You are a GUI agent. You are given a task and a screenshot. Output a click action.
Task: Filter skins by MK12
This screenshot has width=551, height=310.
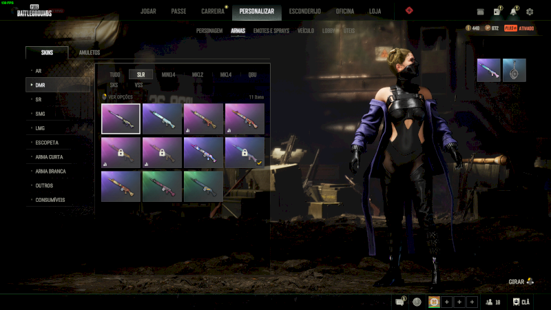click(198, 74)
